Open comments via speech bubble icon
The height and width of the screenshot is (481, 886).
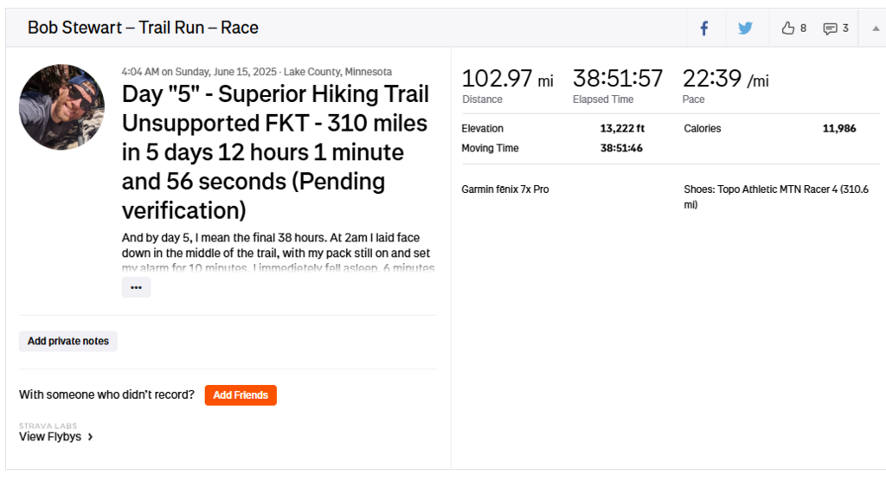pyautogui.click(x=835, y=29)
